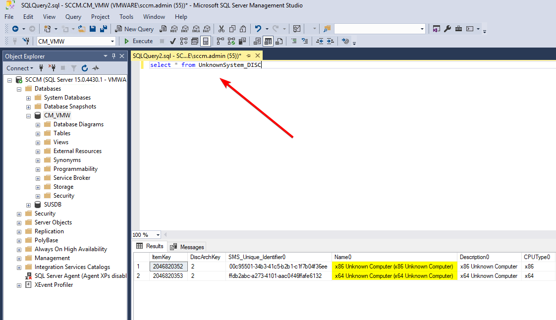
Task: Click the New Query button
Action: (135, 29)
